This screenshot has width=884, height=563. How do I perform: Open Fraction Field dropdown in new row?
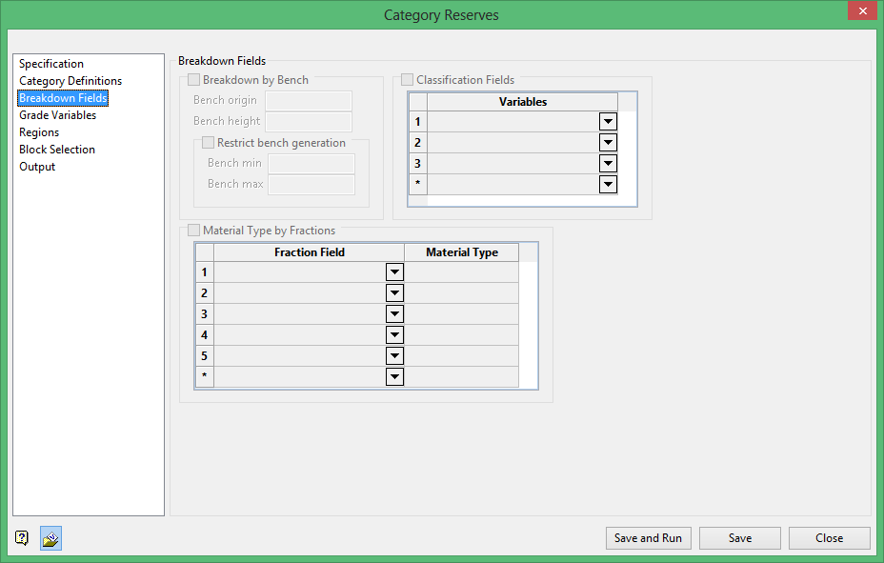point(394,377)
